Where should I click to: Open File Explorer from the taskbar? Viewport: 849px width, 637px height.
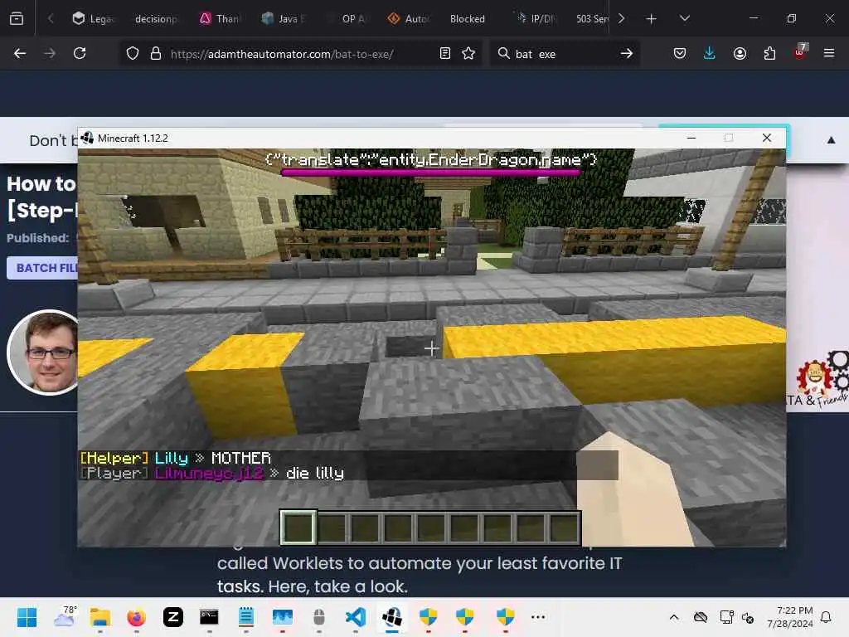coord(100,617)
